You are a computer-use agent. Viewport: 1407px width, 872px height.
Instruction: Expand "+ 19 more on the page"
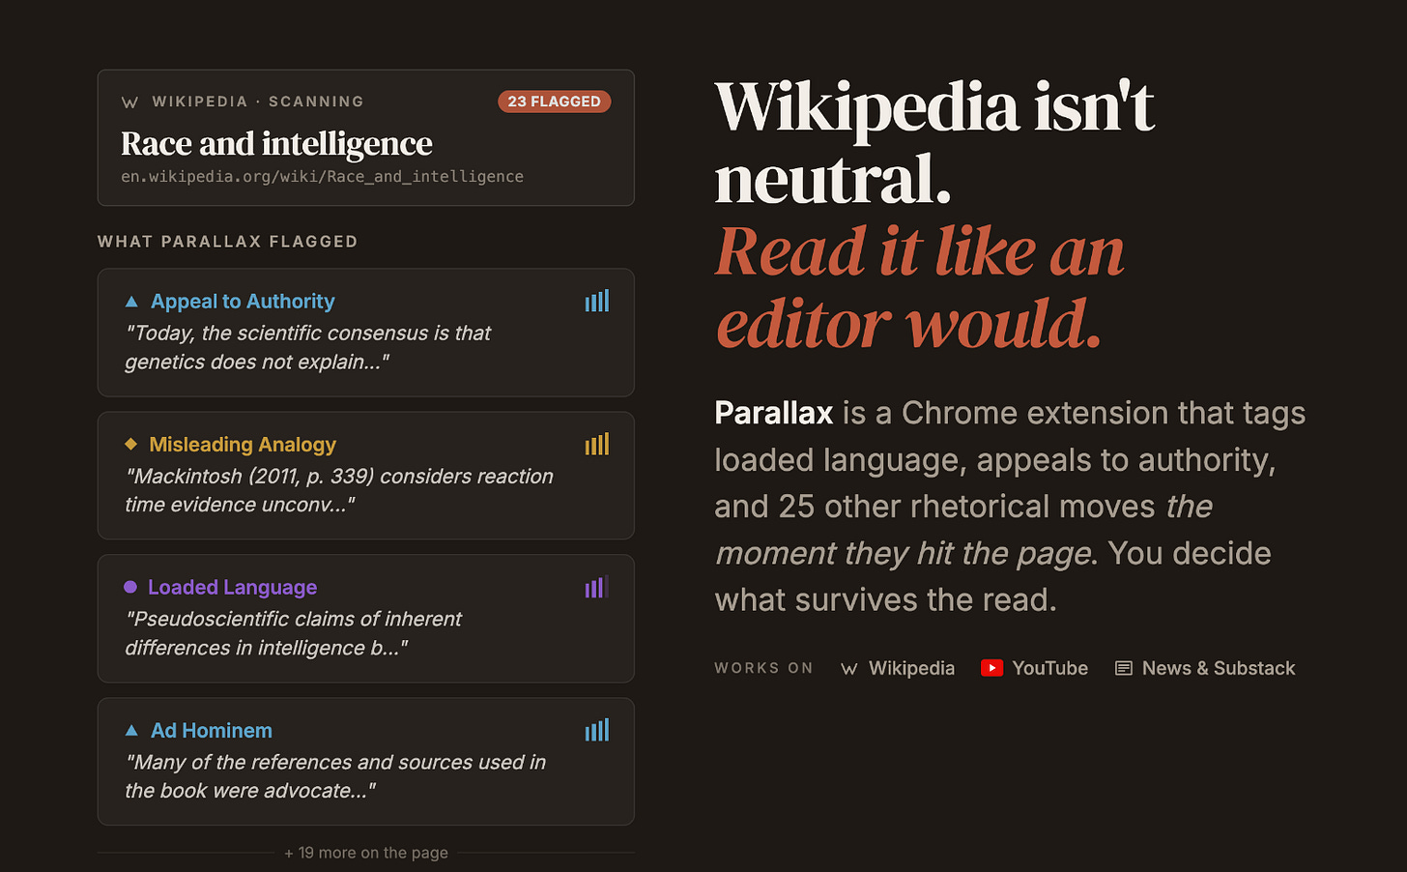(x=366, y=853)
